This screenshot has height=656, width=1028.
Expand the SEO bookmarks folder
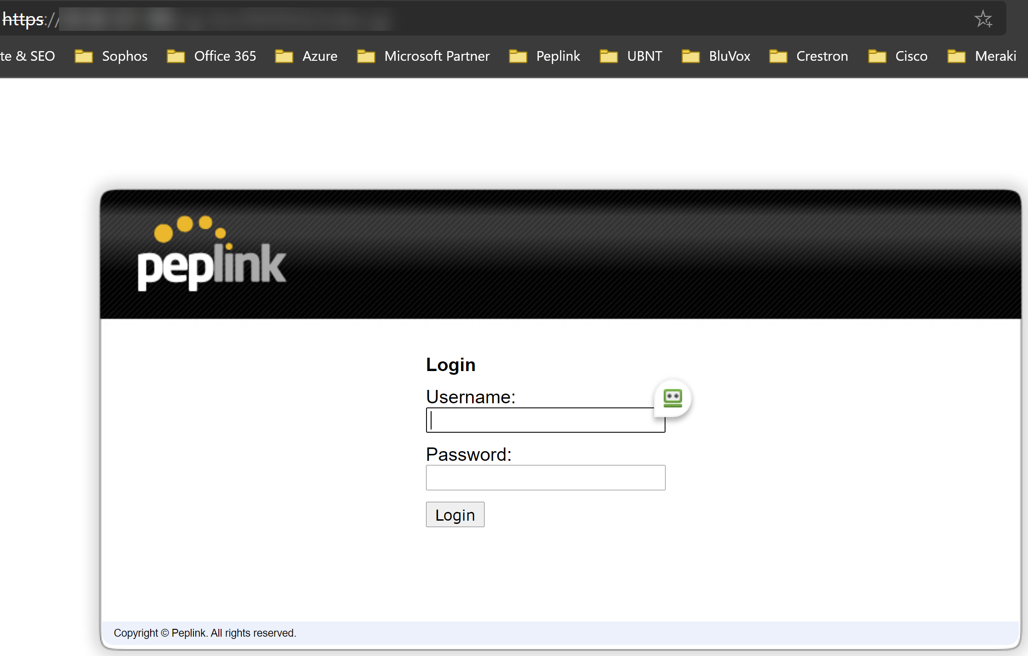[28, 56]
